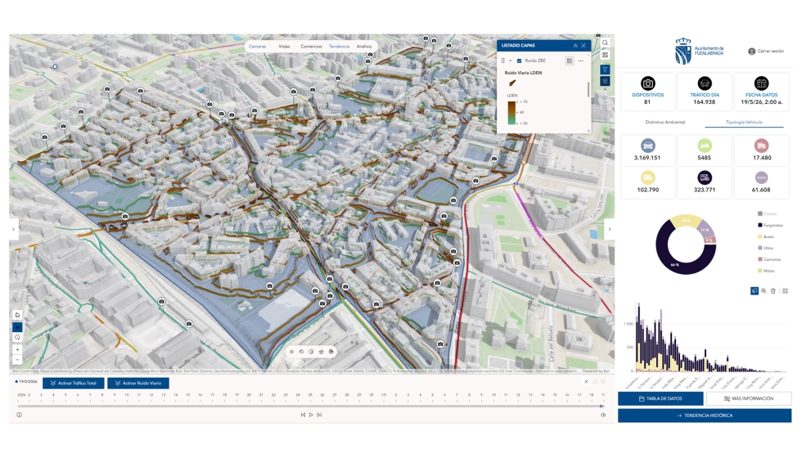Open the Análisis tab
802x458 pixels.
point(364,47)
